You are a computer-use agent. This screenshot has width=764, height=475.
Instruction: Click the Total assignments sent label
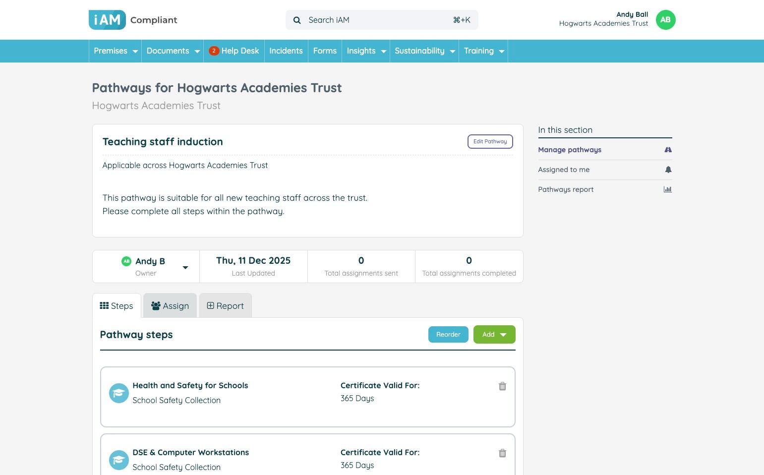(361, 273)
